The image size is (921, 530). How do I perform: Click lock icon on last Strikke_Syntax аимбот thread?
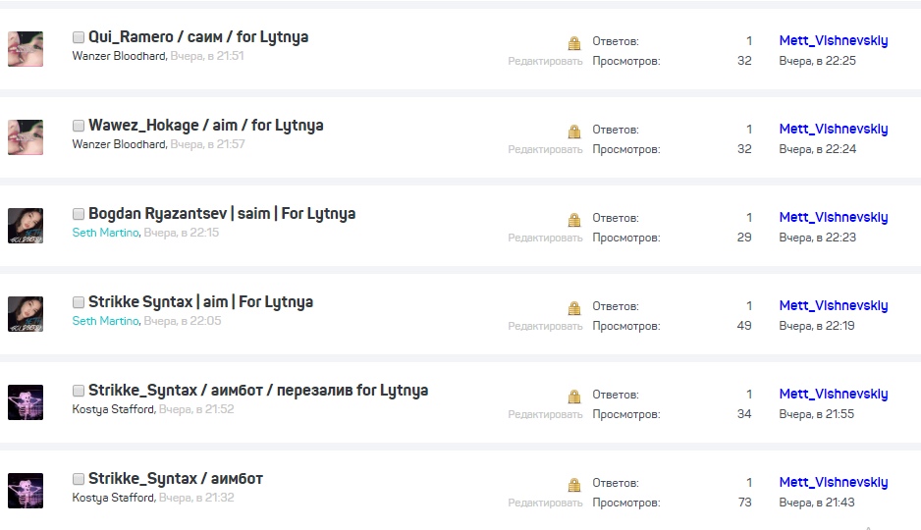(x=574, y=485)
